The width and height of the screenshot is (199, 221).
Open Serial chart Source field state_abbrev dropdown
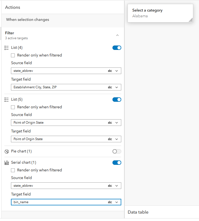coord(66,186)
